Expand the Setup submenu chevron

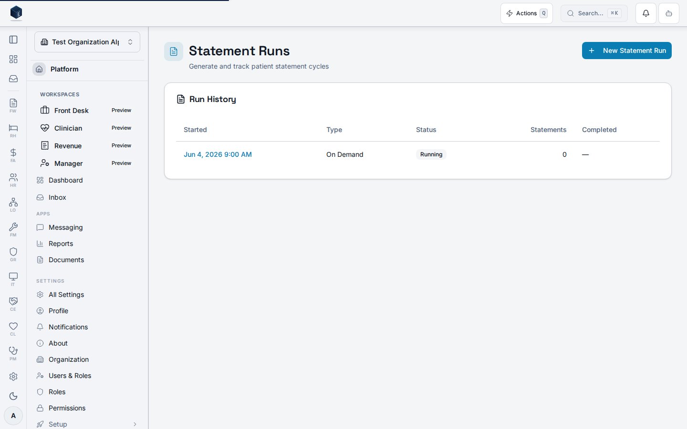(135, 424)
